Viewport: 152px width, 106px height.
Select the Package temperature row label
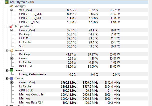click(x=25, y=34)
